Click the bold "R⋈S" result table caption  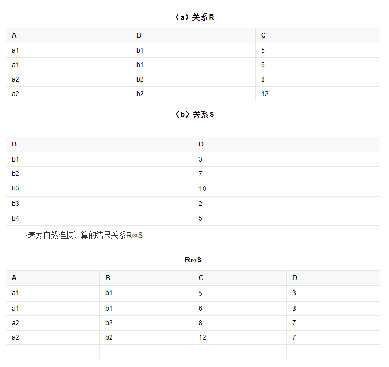tap(193, 260)
